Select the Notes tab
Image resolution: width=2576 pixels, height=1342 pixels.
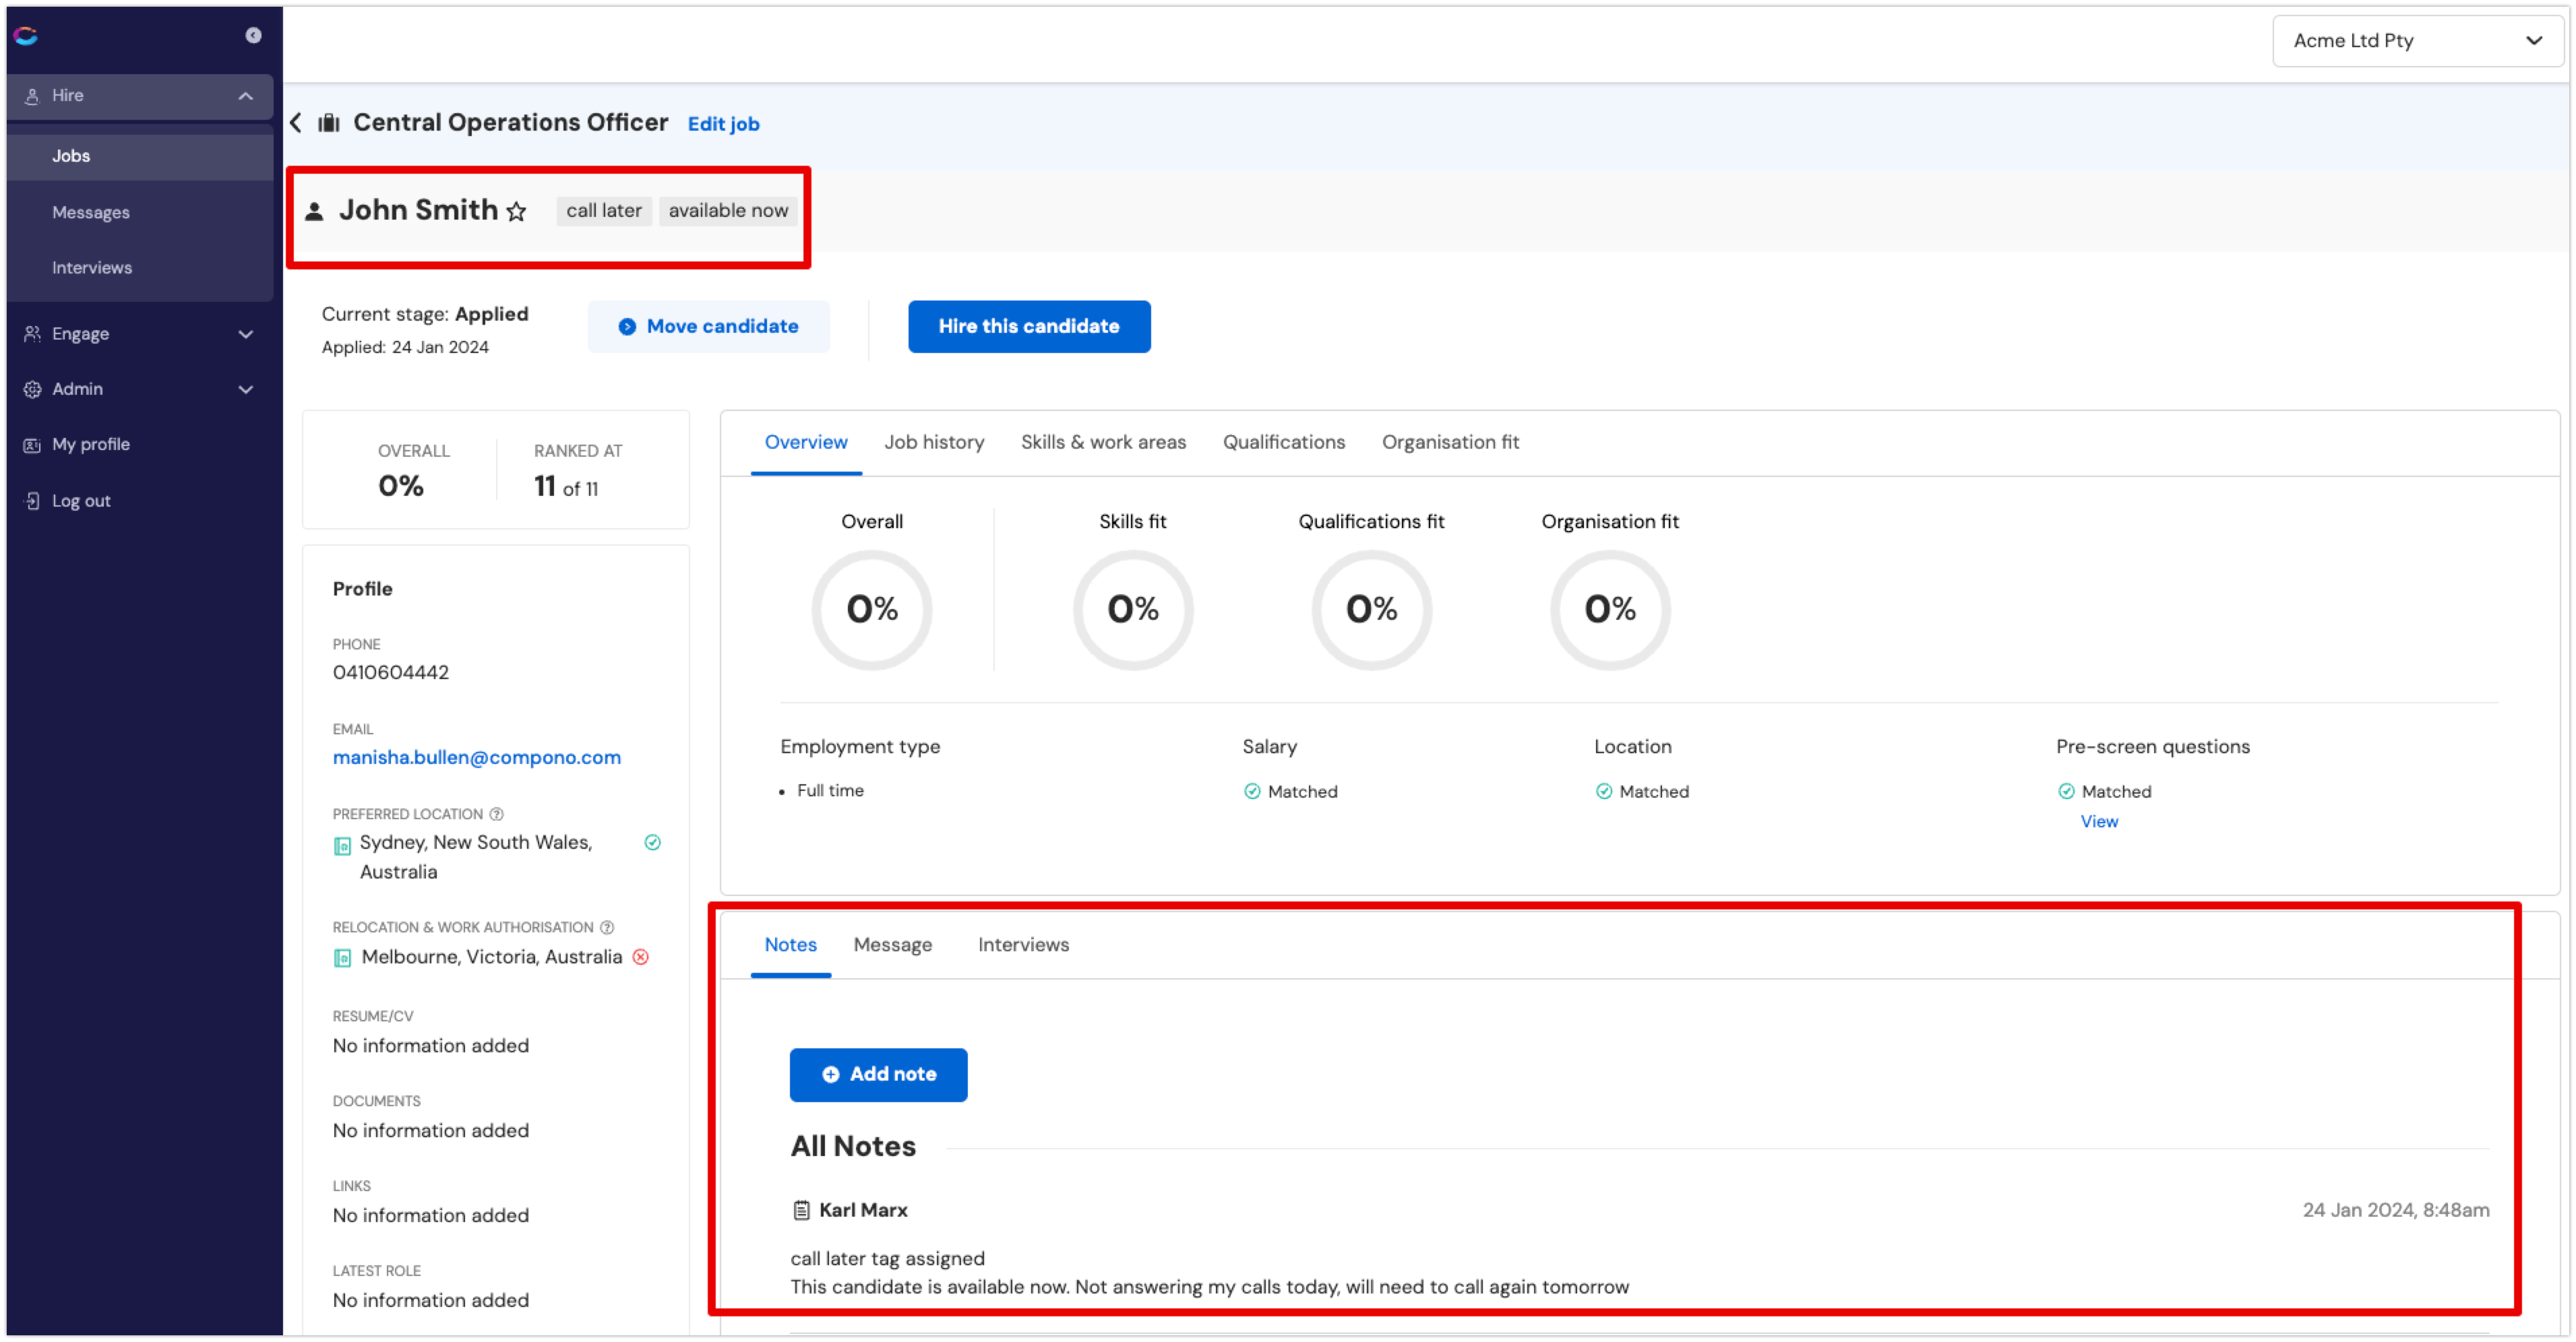790,945
